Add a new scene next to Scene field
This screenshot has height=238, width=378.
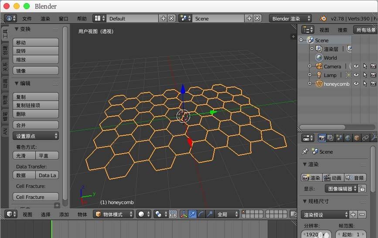249,18
